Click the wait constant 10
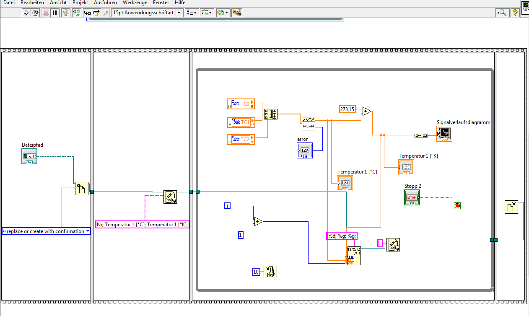 click(256, 272)
